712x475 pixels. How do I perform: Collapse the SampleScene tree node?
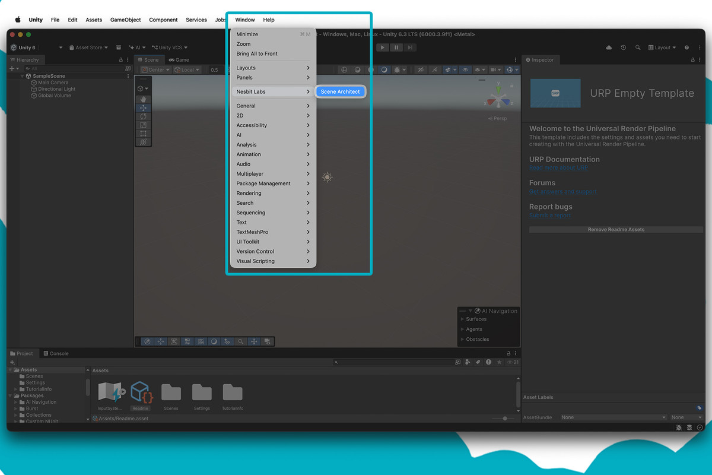(23, 76)
